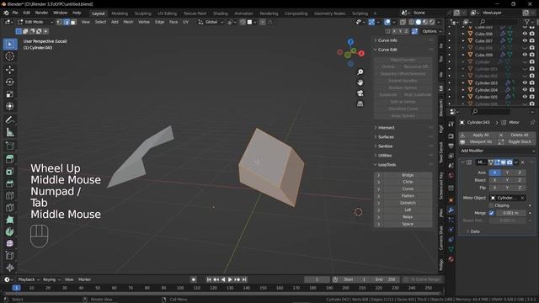Viewport: 539px width, 303px height.
Task: Click the Toggle Stack button
Action: (516, 142)
